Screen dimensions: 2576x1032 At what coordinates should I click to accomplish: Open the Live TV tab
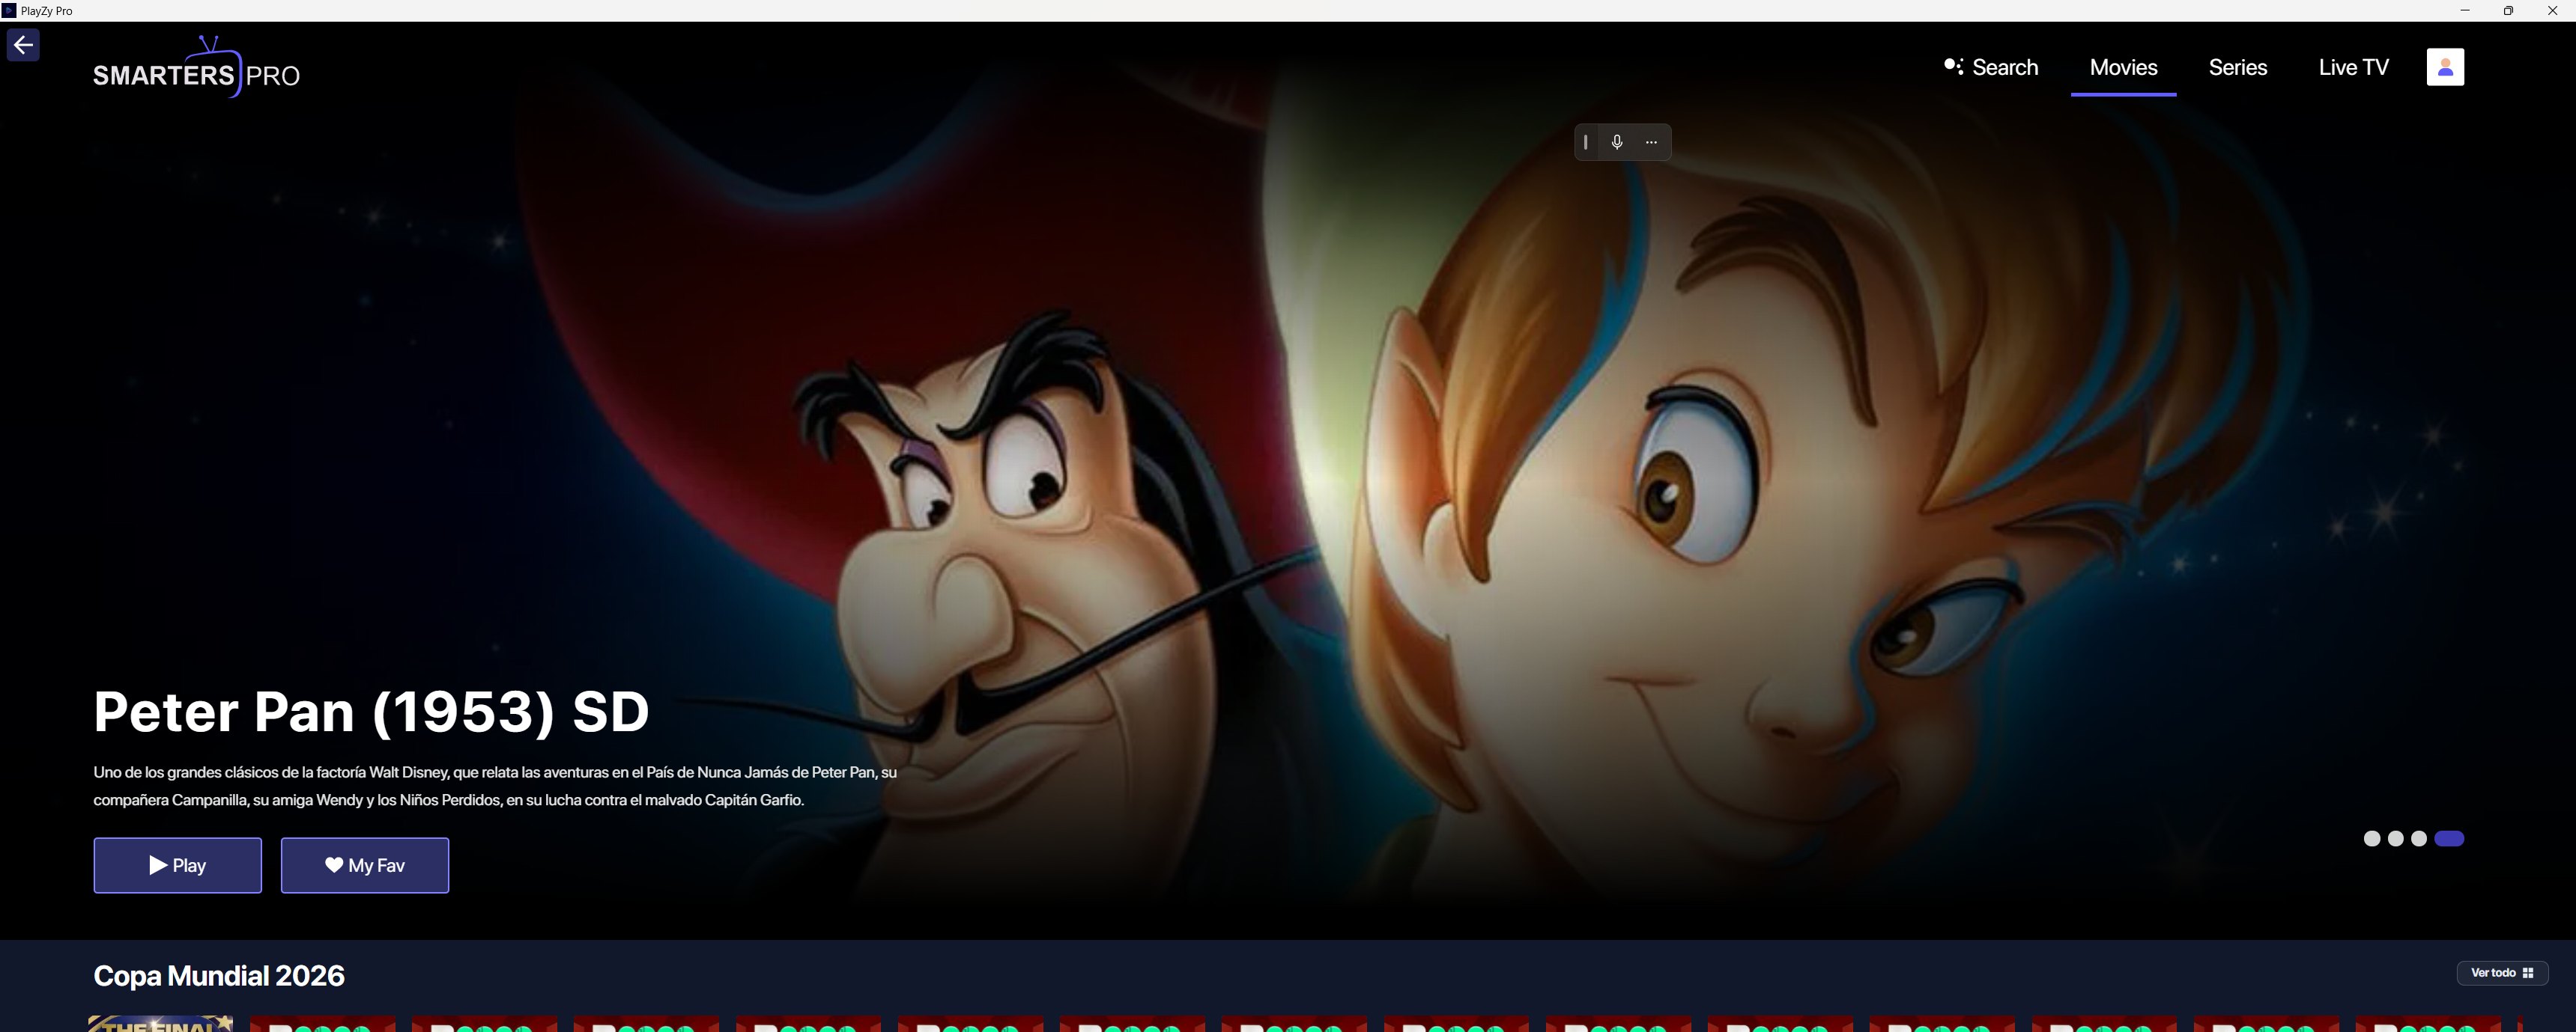coord(2353,67)
